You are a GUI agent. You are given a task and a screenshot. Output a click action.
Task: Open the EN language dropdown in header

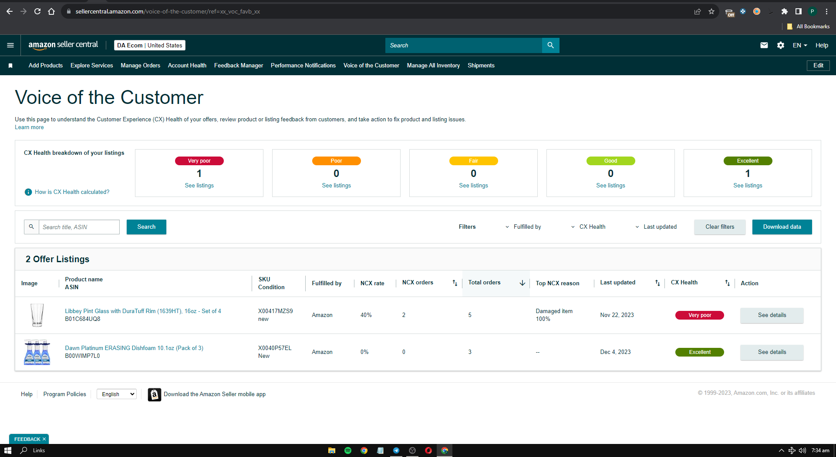[800, 45]
